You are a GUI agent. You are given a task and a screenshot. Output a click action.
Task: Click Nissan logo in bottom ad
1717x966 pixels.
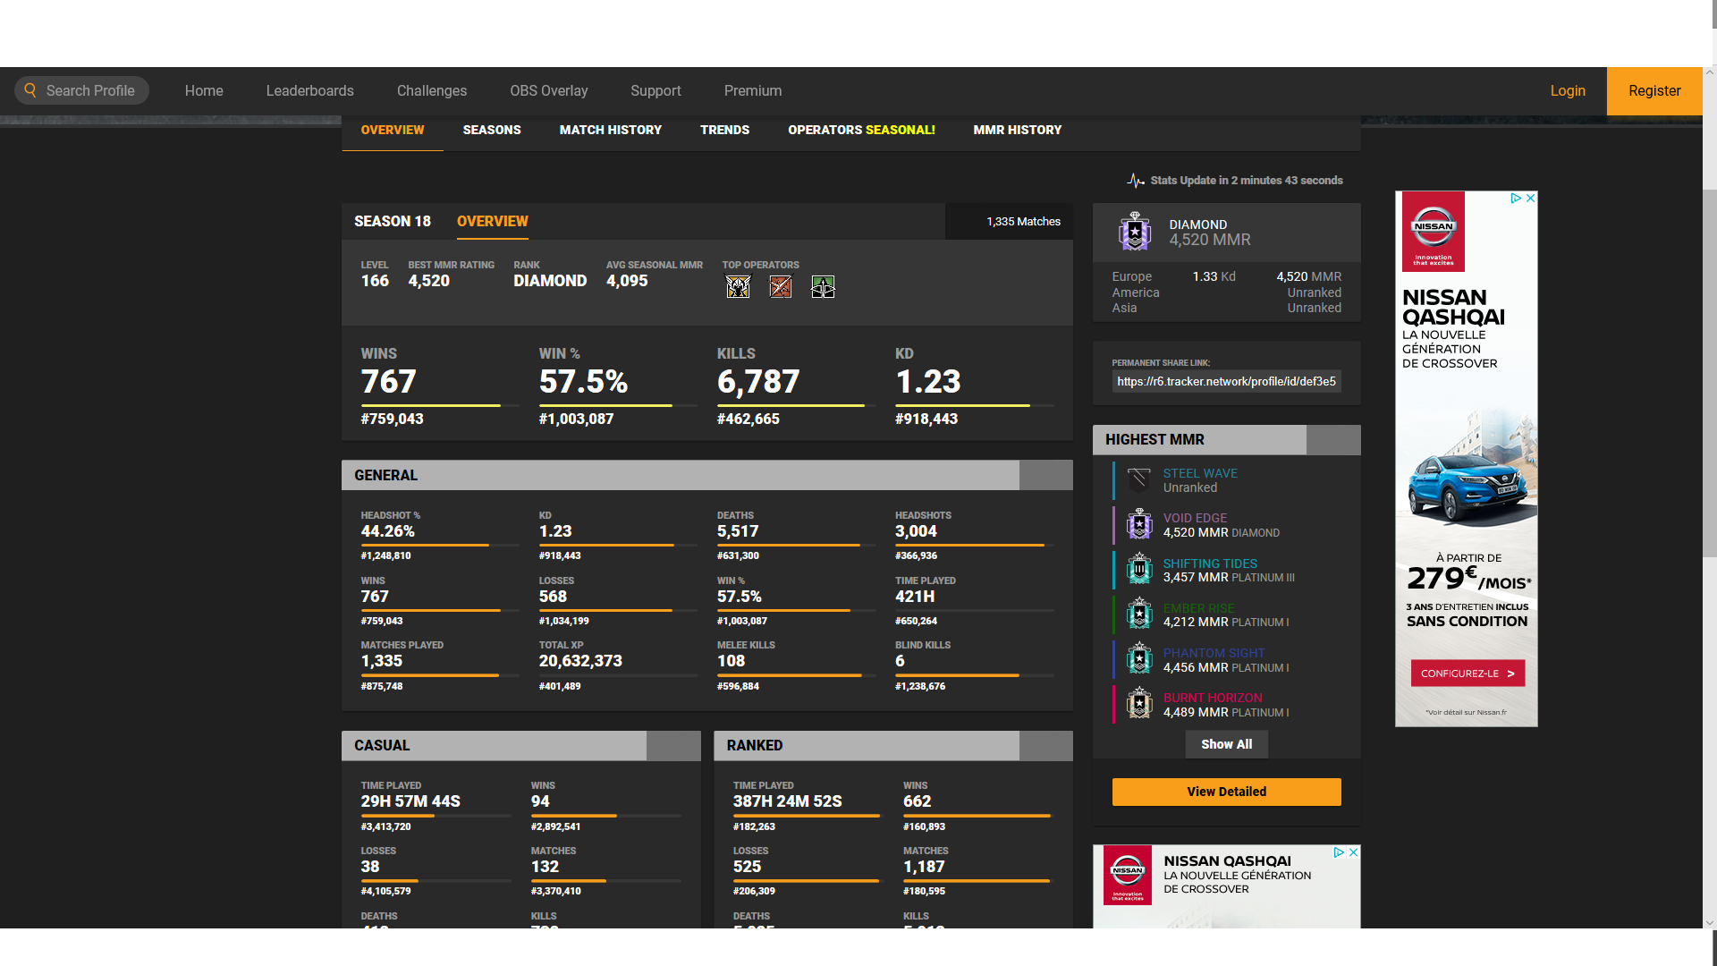click(x=1128, y=875)
